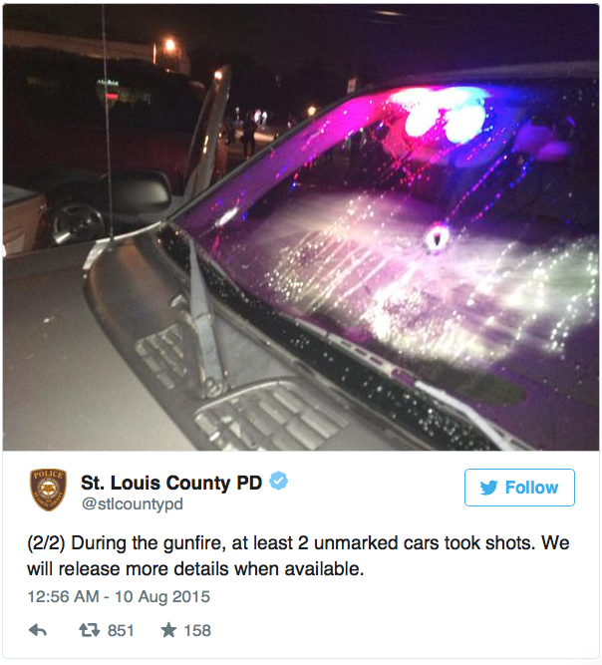Select the tweet text about unmarked cars
602x665 pixels.
point(298,556)
